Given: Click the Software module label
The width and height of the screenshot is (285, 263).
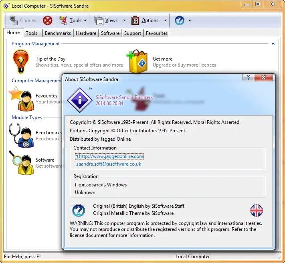Looking at the screenshot, I should coord(45,160).
